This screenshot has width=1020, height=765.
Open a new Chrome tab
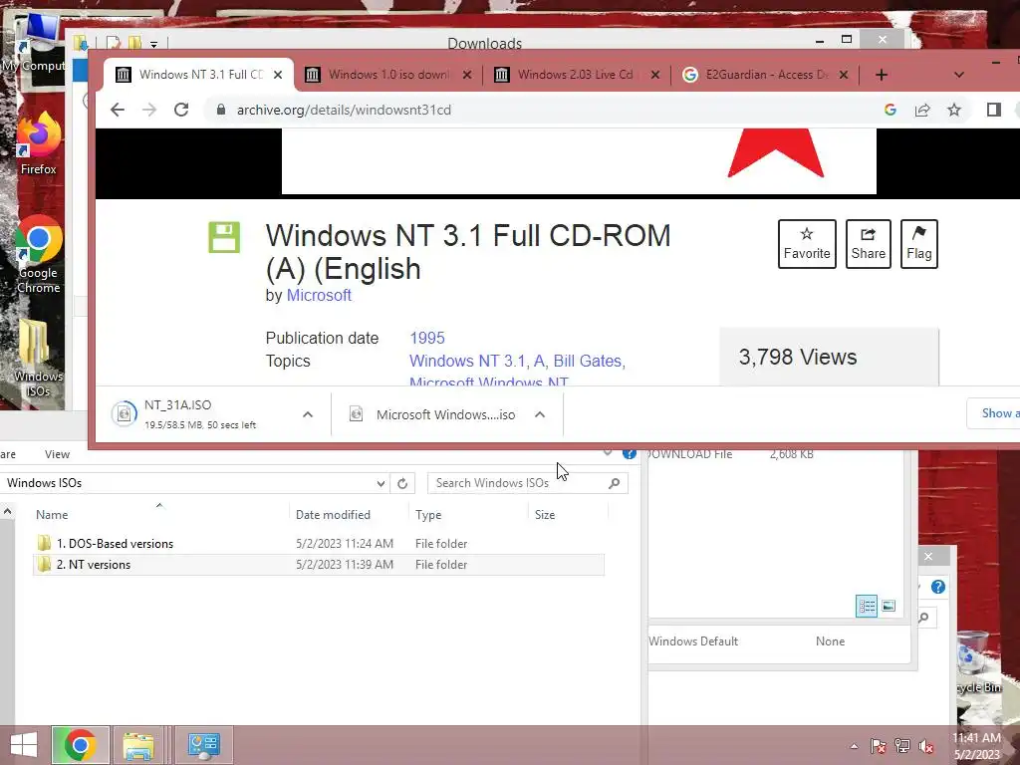882,75
